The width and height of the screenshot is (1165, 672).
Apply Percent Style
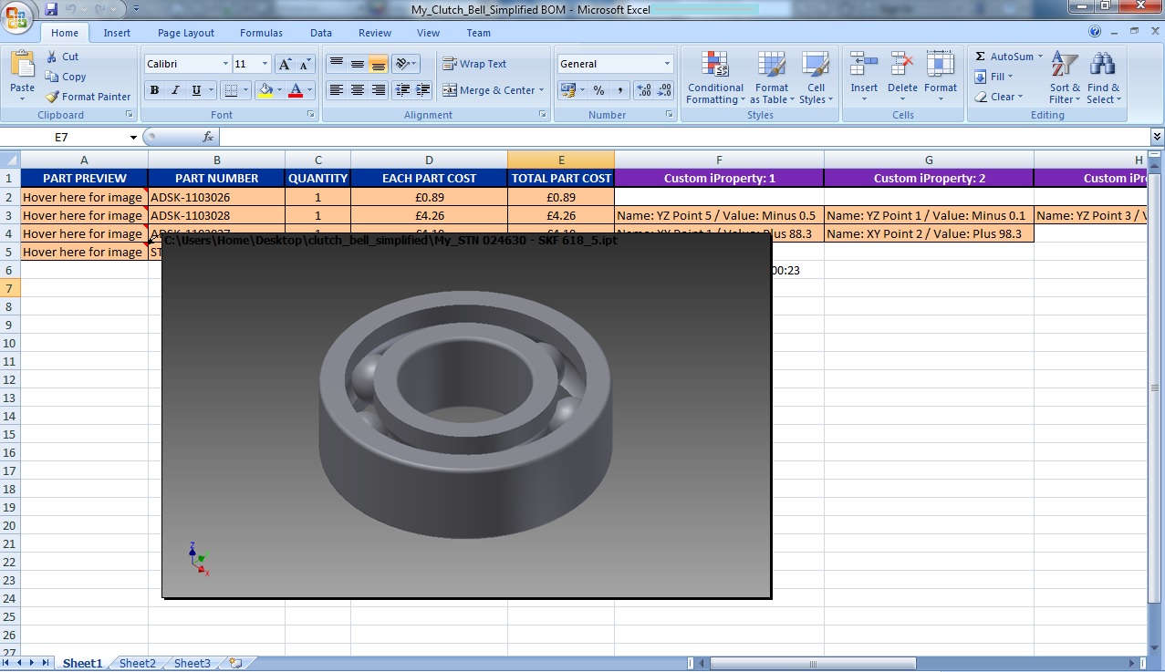tap(598, 90)
